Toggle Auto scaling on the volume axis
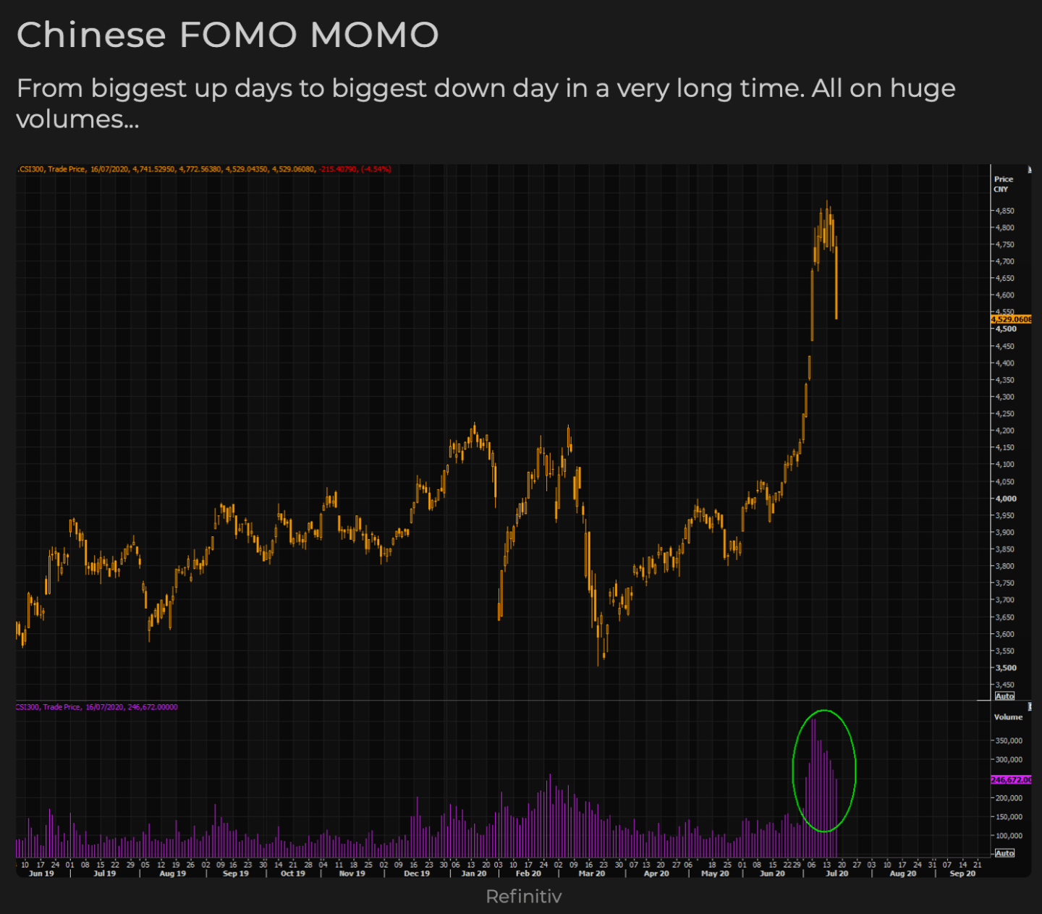Image resolution: width=1042 pixels, height=914 pixels. coord(1004,853)
